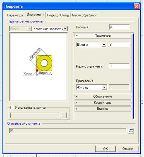Click the red tool tip point in preview
The height and width of the screenshot is (157, 144).
(37, 70)
